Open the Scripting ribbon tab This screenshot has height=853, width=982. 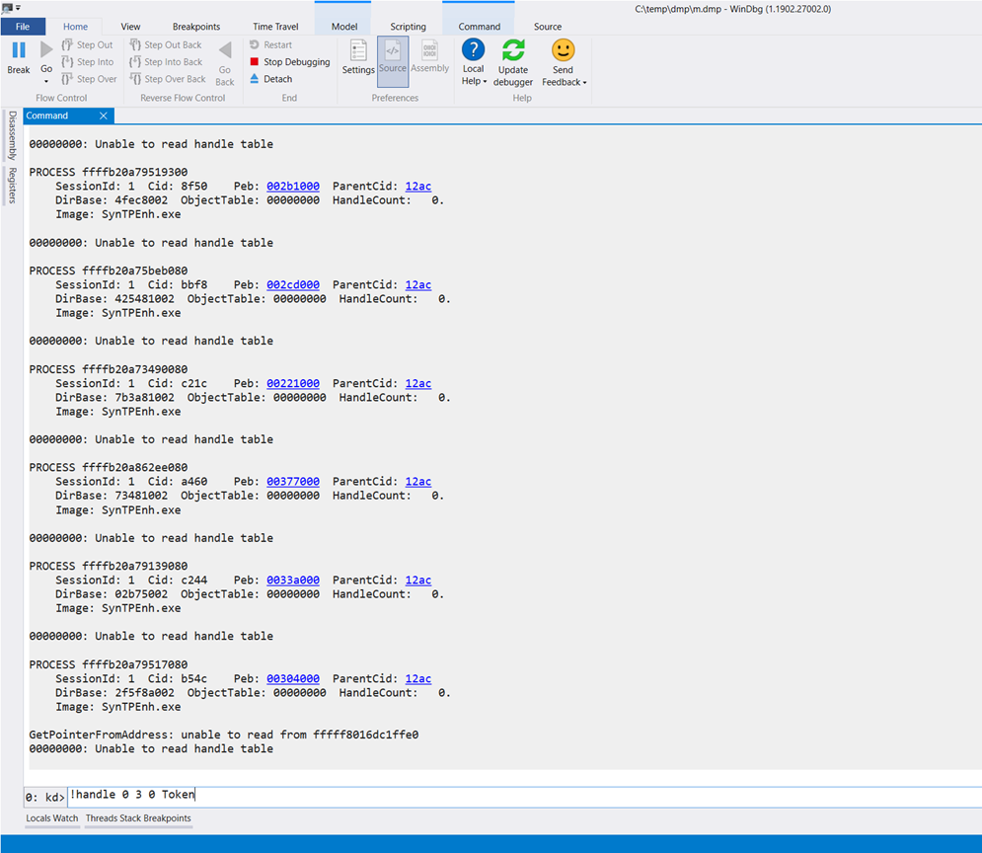coord(408,27)
